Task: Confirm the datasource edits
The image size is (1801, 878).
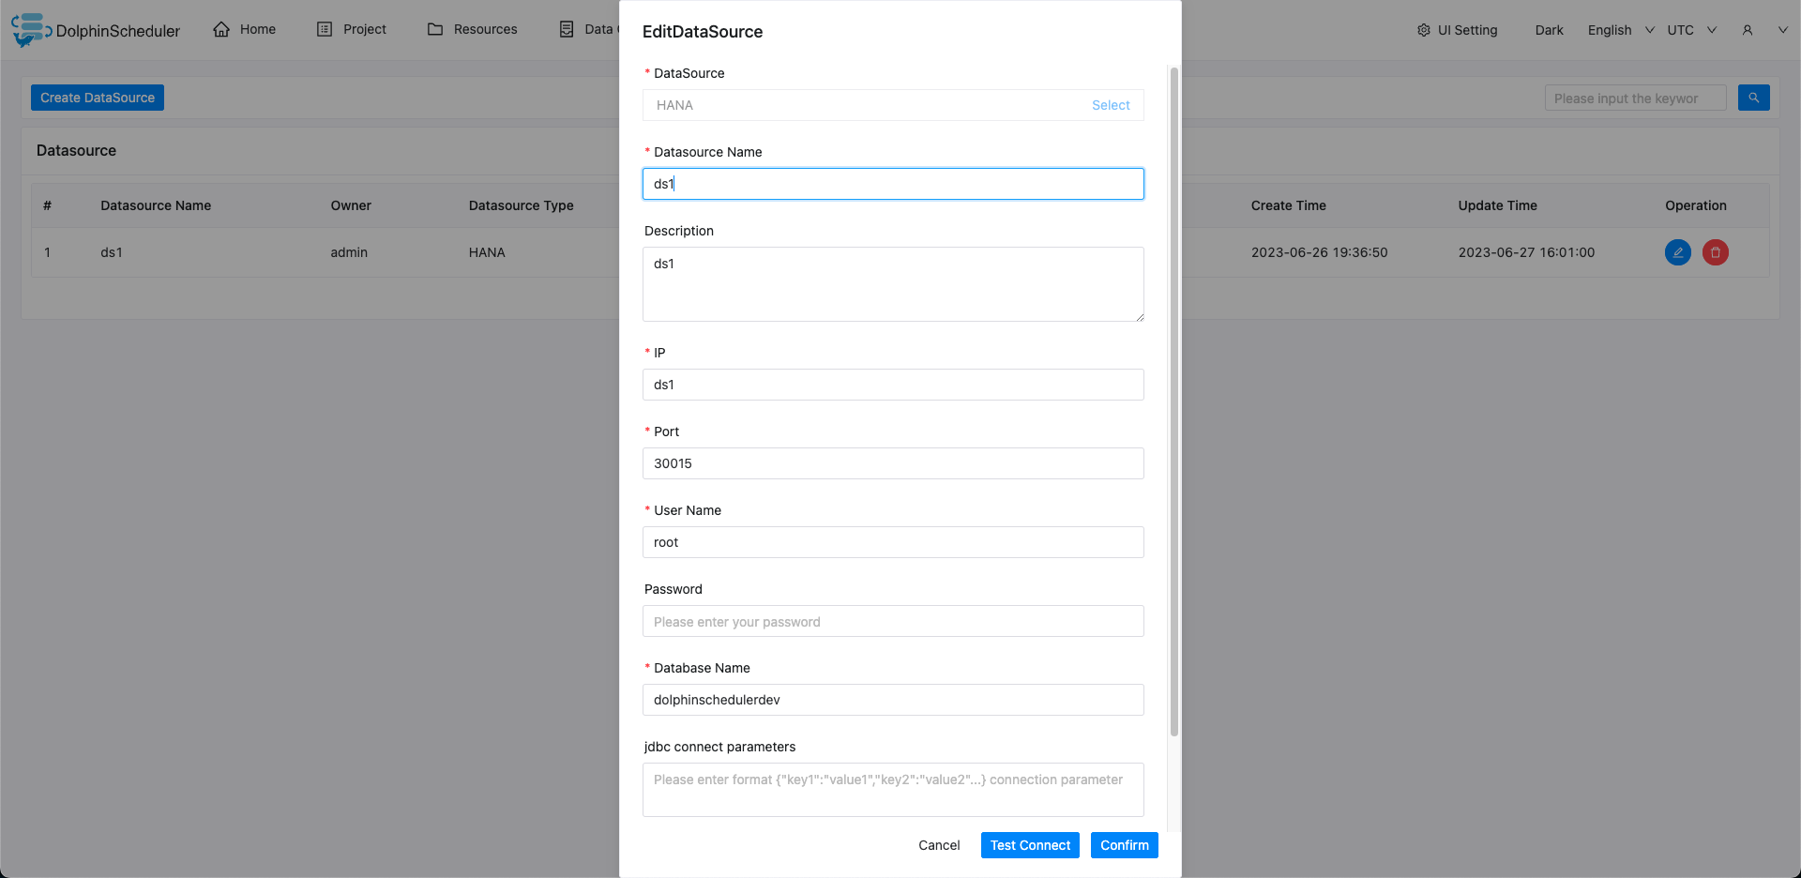Action: 1124,845
